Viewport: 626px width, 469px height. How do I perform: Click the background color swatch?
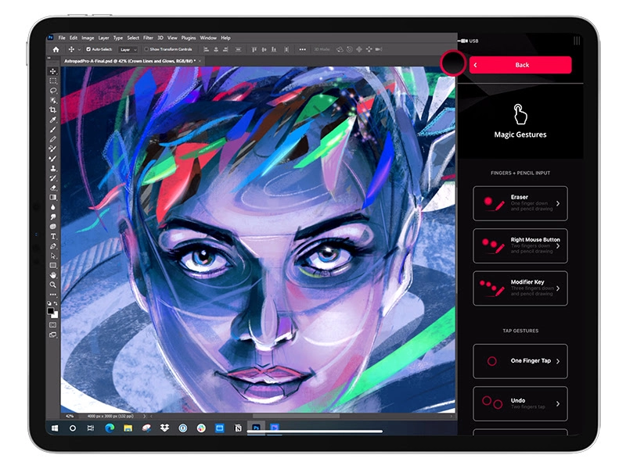pos(55,315)
